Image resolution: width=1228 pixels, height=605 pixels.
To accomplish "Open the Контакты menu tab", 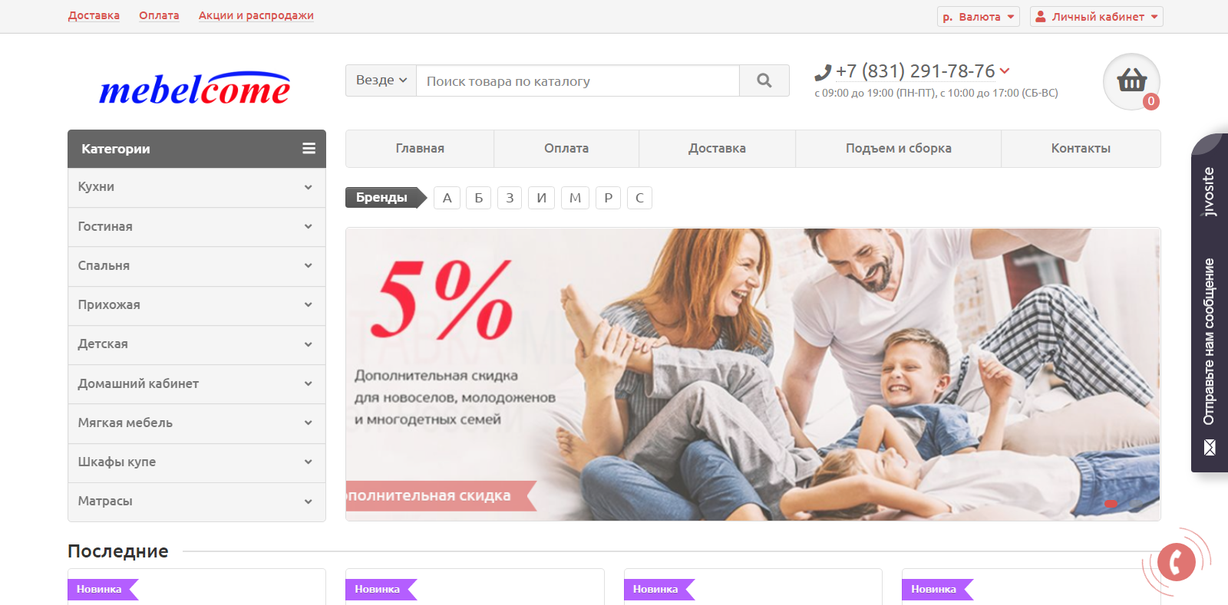I will tap(1081, 149).
